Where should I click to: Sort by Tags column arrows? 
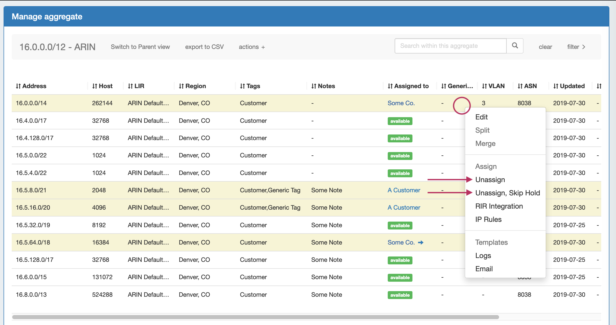click(242, 86)
